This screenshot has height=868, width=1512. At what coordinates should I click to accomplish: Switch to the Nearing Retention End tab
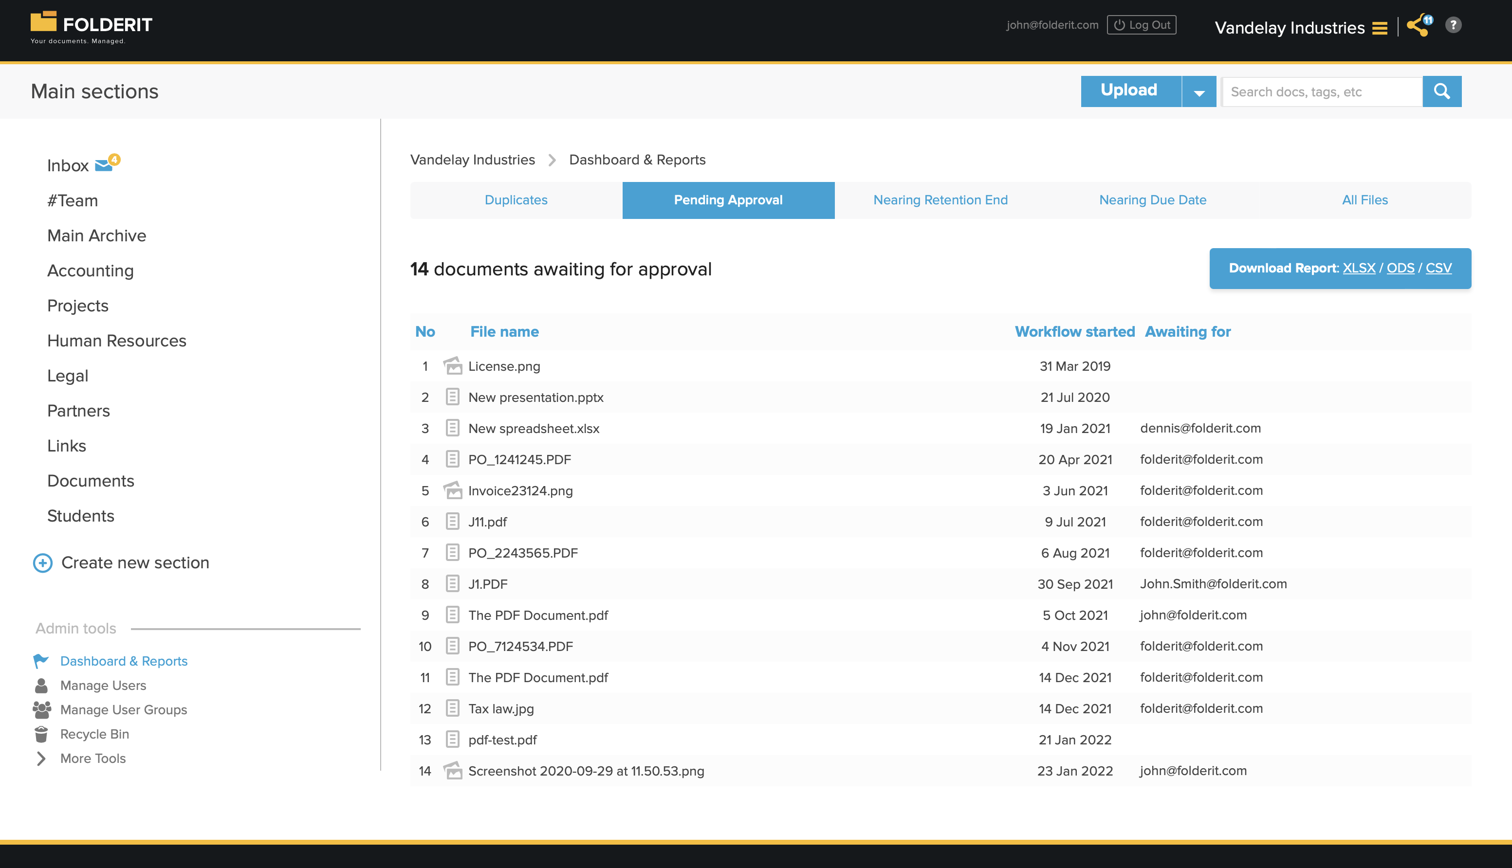pyautogui.click(x=940, y=199)
